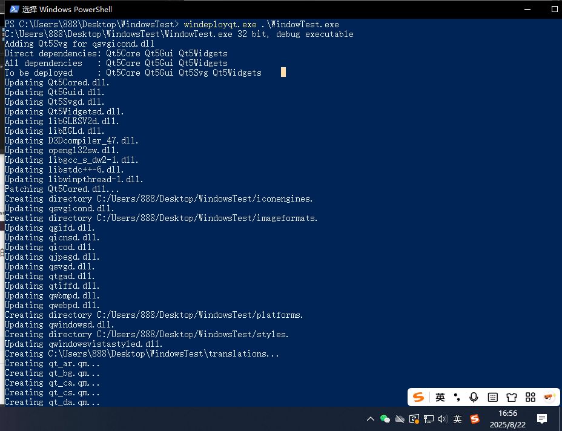Image resolution: width=562 pixels, height=431 pixels.
Task: Click the 'Updating D3Dcompiler_47.dll.' line
Action: point(71,140)
